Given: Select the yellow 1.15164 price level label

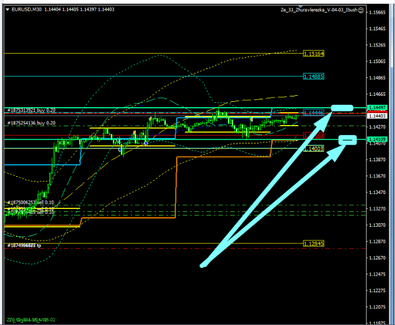Looking at the screenshot, I should coord(314,54).
